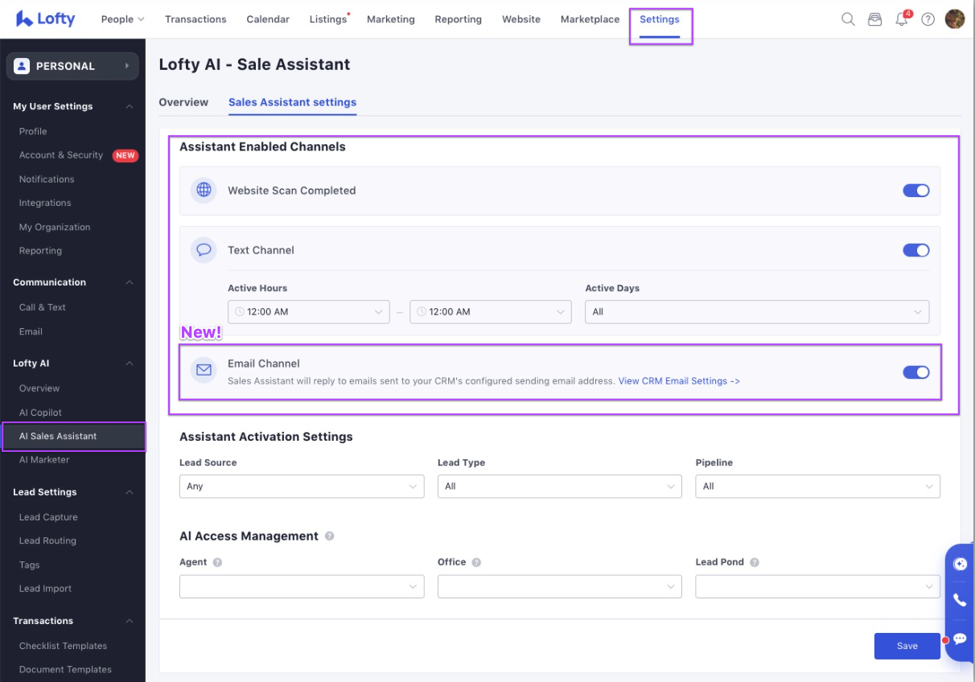Open the inbox tray icon in header
The image size is (975, 682).
pyautogui.click(x=874, y=19)
